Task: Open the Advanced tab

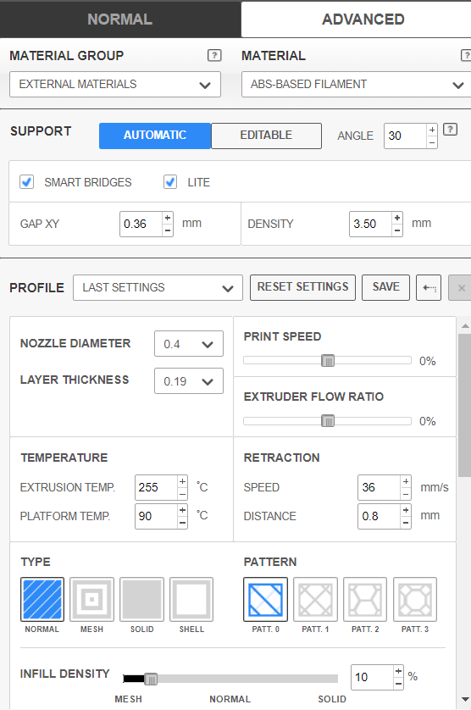Action: [363, 19]
